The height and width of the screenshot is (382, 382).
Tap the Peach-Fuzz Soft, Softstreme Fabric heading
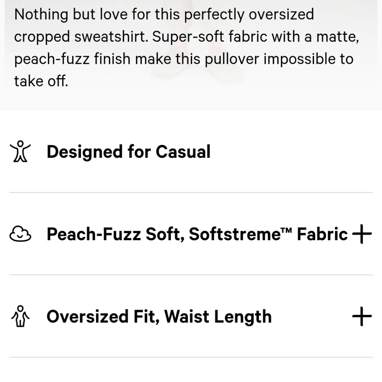coord(197,234)
